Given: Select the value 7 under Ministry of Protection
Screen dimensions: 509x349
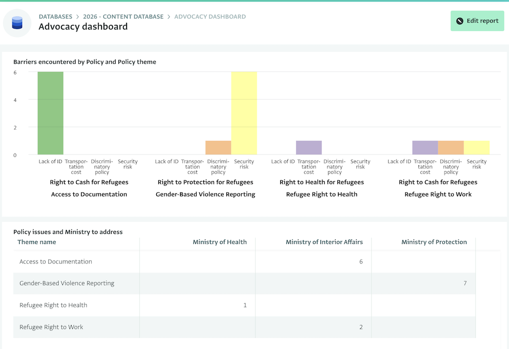Looking at the screenshot, I should tap(464, 283).
